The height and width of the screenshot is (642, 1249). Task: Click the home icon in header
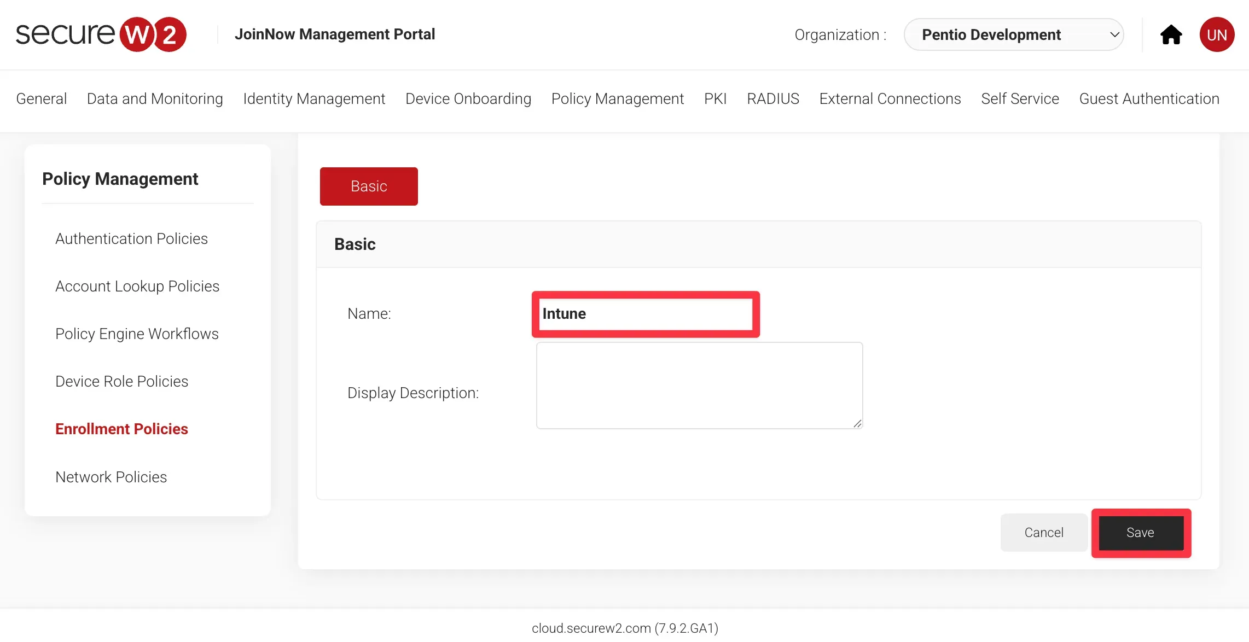coord(1171,35)
